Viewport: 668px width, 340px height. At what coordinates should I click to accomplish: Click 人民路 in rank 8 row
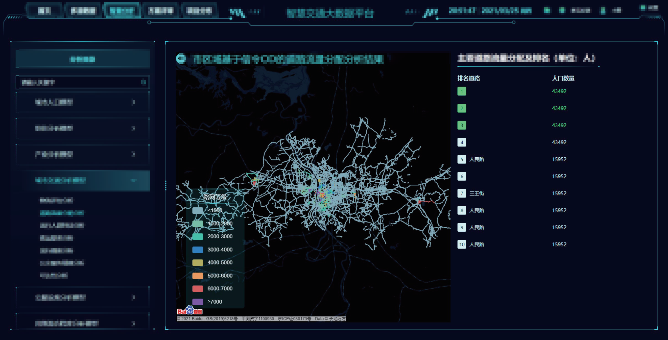click(x=477, y=210)
